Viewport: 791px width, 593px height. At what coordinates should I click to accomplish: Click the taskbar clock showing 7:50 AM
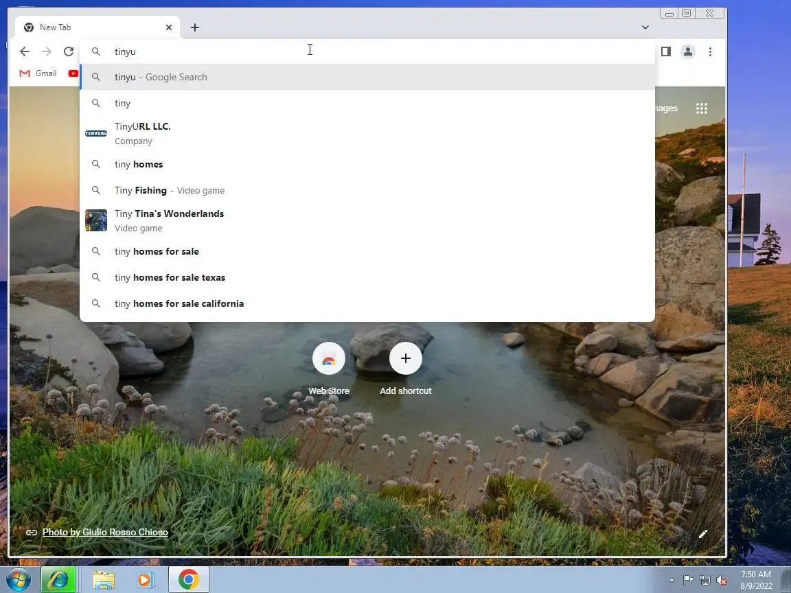tap(756, 580)
